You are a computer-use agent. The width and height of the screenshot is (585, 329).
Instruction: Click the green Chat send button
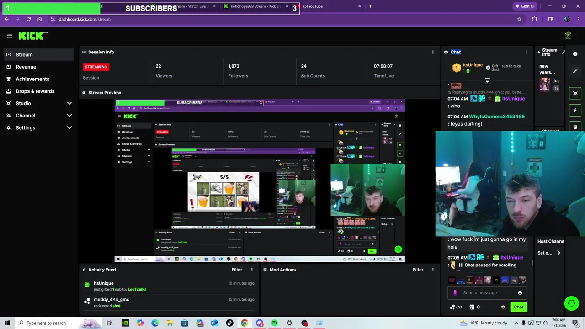[x=518, y=307]
